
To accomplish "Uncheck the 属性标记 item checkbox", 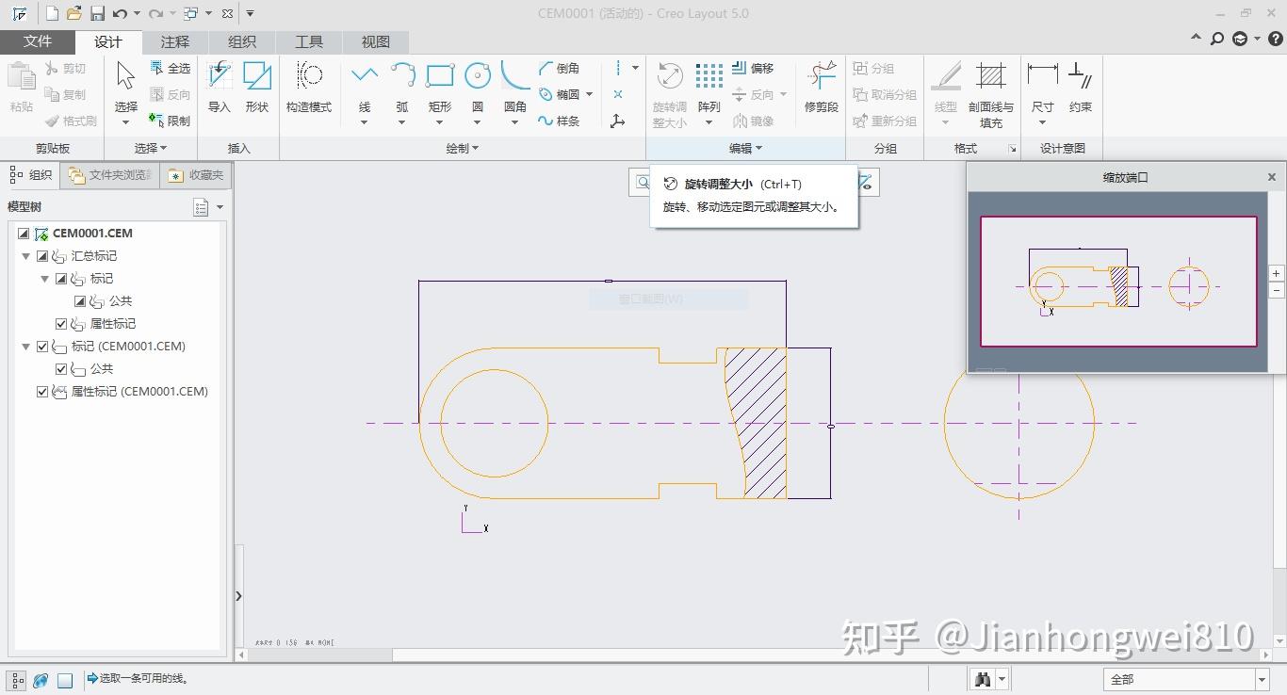I will coord(60,323).
